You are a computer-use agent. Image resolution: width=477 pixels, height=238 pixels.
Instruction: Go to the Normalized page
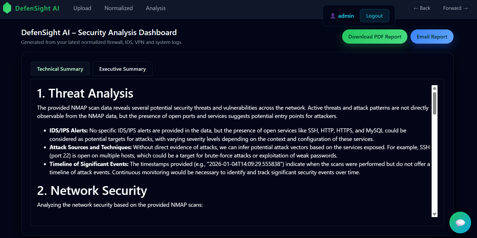pyautogui.click(x=119, y=8)
